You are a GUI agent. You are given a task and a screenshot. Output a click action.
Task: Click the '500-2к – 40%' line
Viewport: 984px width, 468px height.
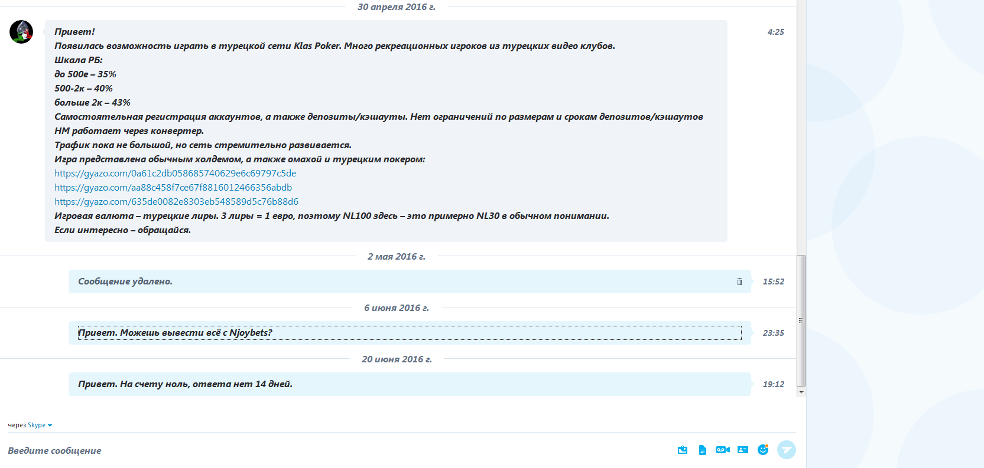(x=83, y=89)
